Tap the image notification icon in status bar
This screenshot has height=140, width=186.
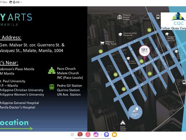10,2
